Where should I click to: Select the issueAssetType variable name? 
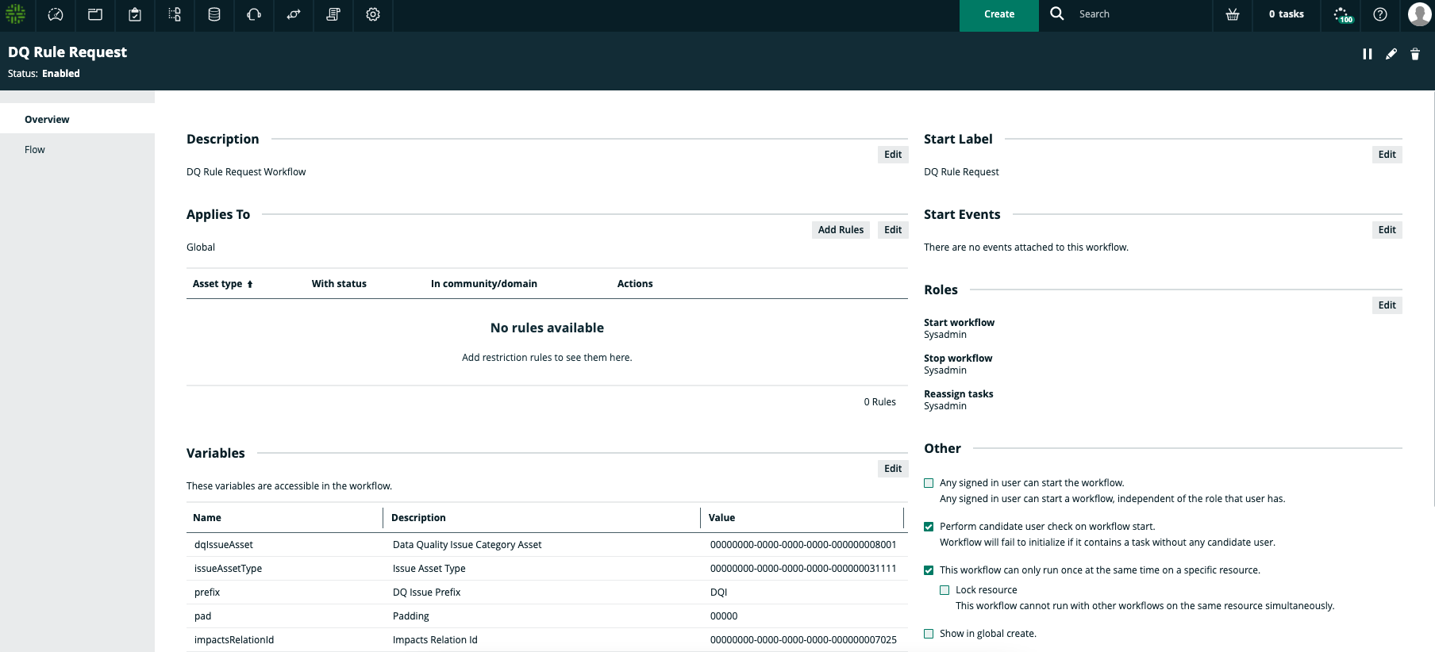(228, 569)
